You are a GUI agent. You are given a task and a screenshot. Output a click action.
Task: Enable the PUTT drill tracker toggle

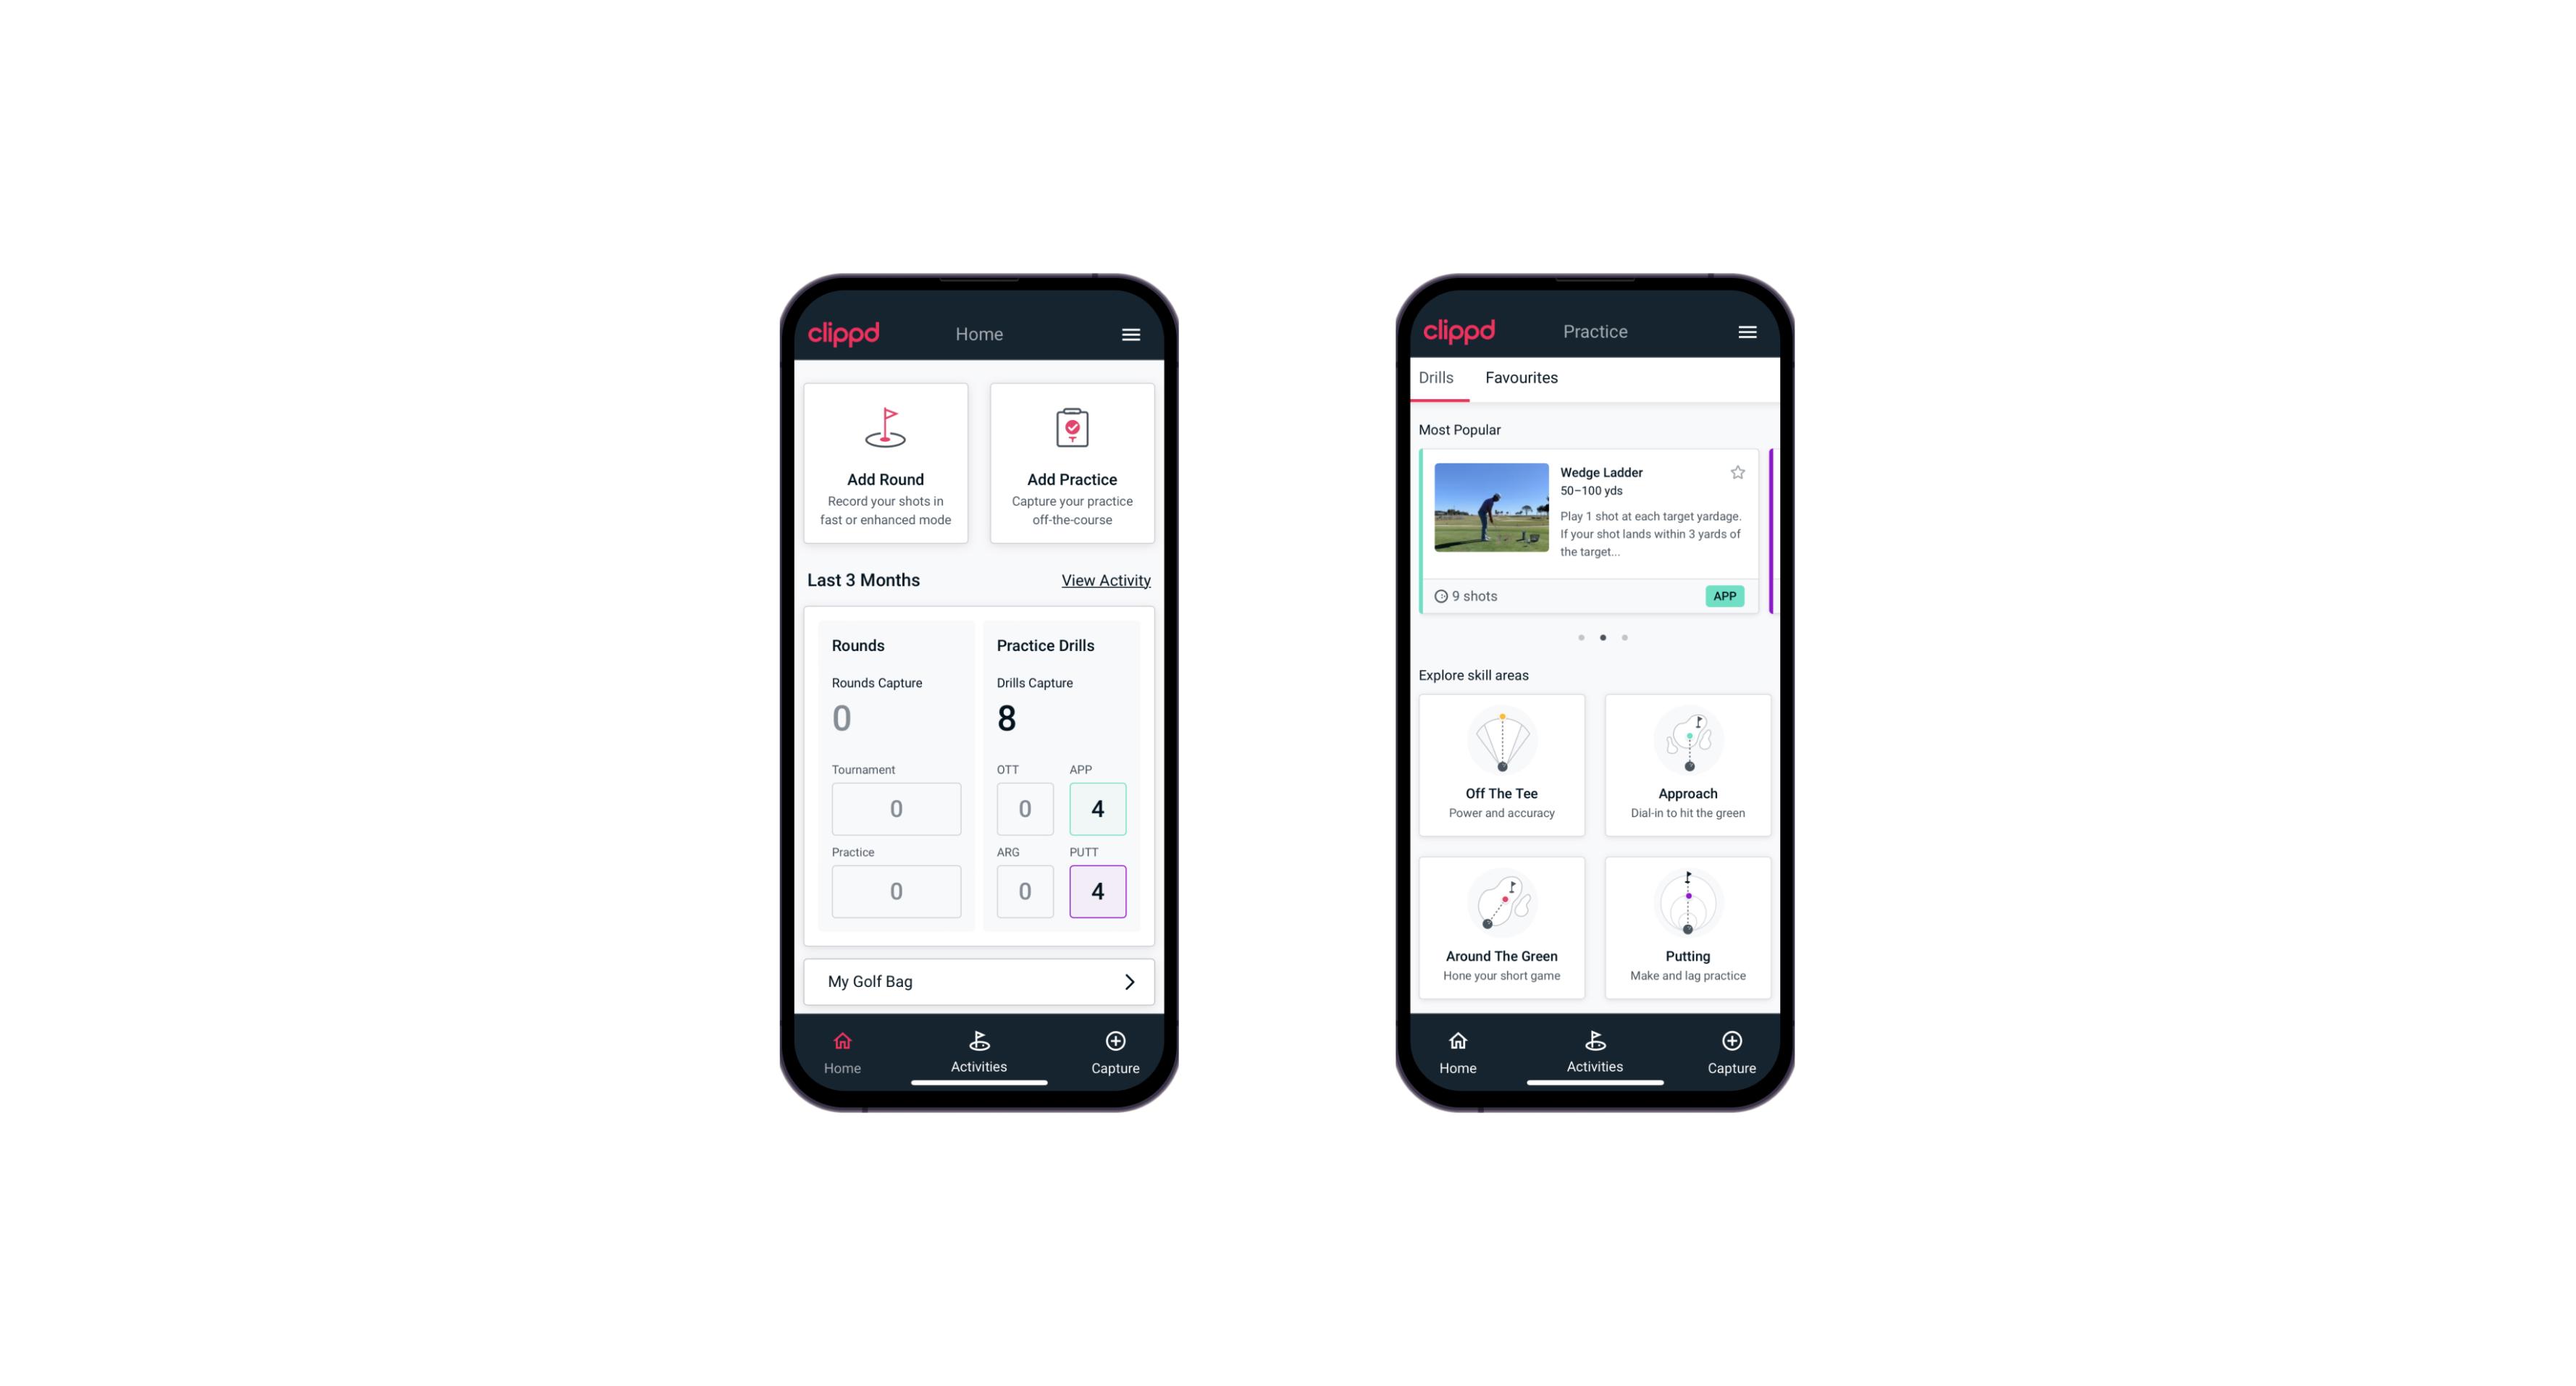(1098, 889)
